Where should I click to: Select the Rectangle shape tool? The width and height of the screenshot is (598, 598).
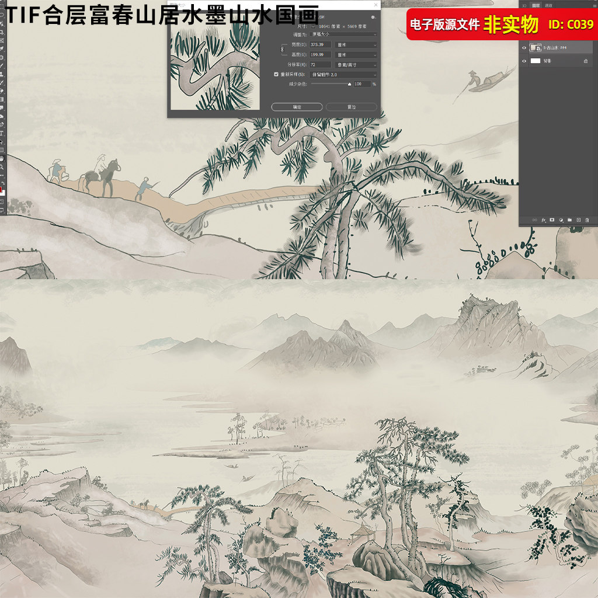pos(2,150)
